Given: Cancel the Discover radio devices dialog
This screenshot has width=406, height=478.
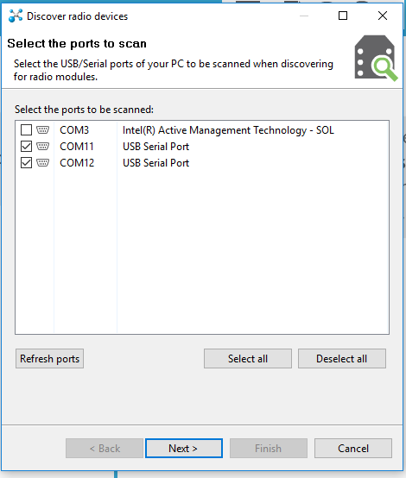Looking at the screenshot, I should [353, 449].
